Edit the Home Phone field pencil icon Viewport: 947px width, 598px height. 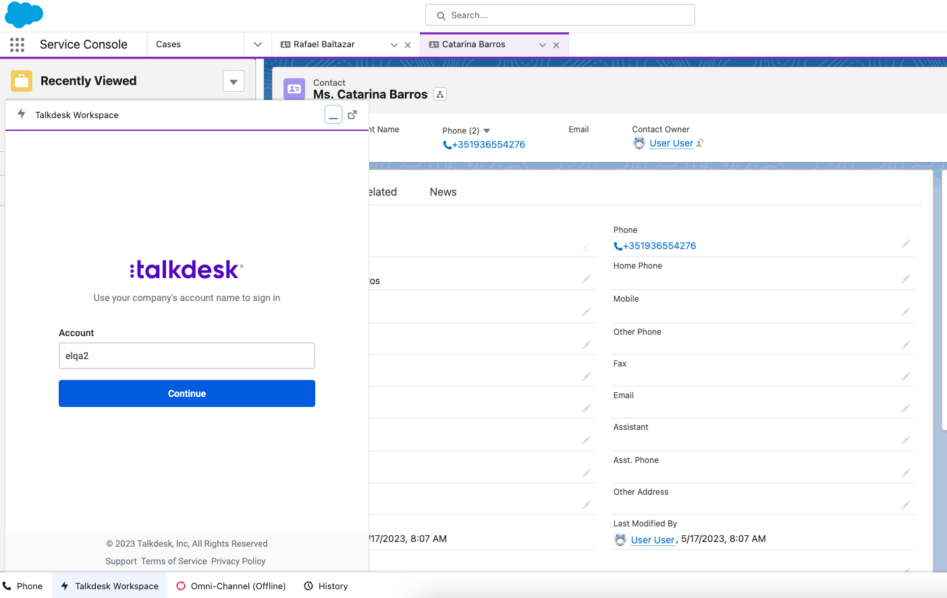pyautogui.click(x=906, y=279)
